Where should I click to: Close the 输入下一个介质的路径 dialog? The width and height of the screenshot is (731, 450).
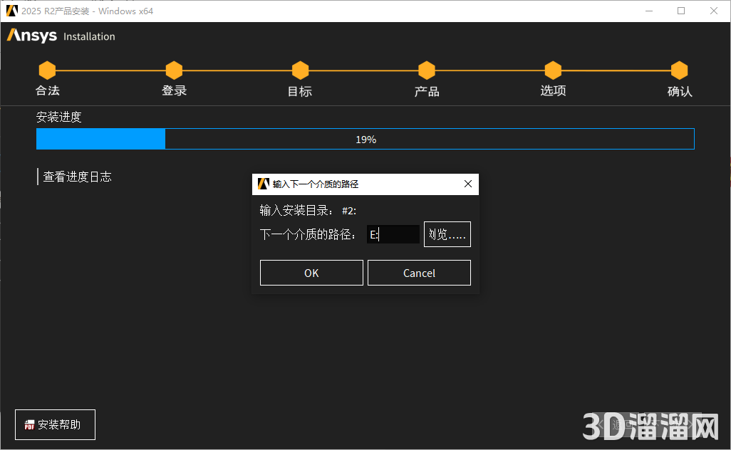[468, 184]
